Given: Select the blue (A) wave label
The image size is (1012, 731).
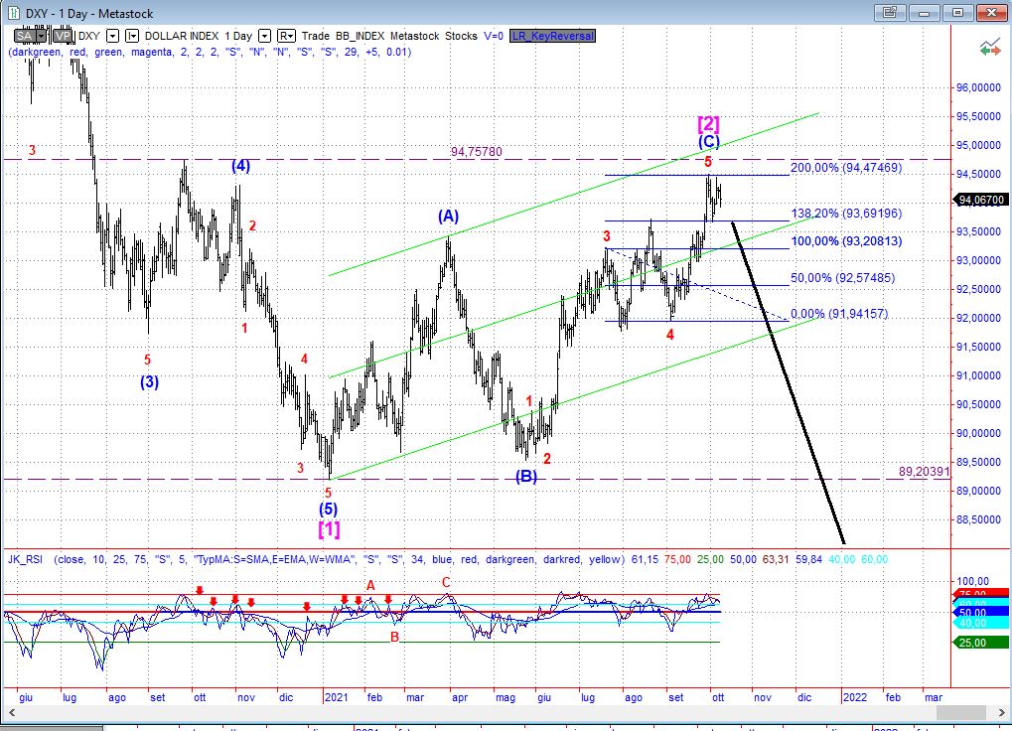Looking at the screenshot, I should [448, 217].
